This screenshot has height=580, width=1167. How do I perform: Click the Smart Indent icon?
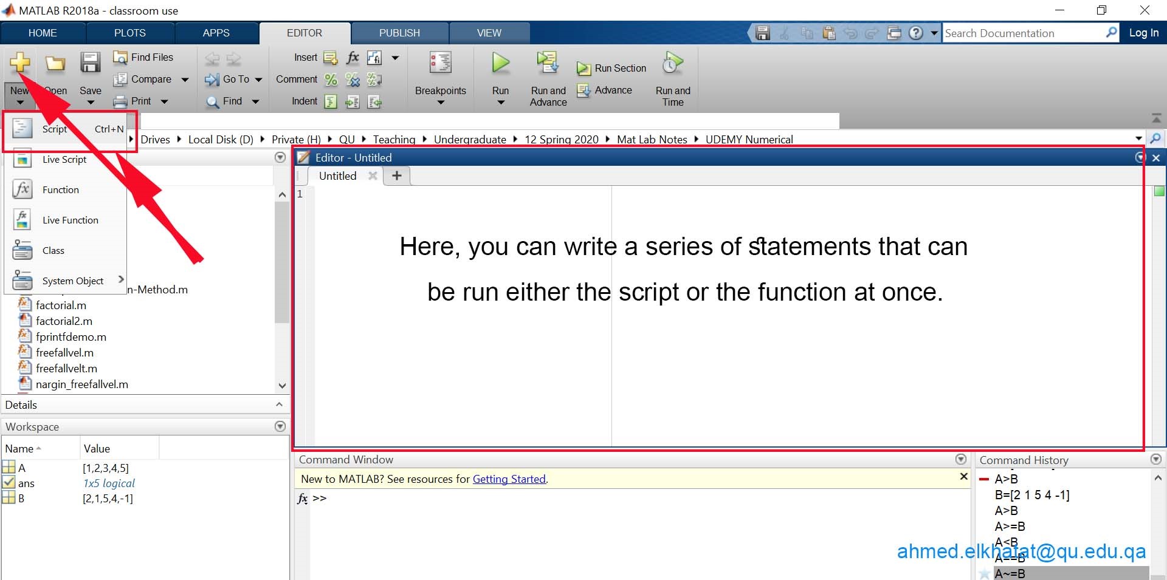click(331, 101)
